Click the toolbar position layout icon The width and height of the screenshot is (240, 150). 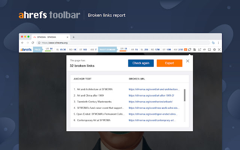pos(209,49)
